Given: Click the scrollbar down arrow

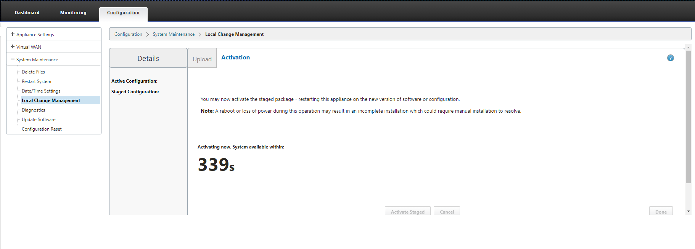Looking at the screenshot, I should [x=688, y=211].
